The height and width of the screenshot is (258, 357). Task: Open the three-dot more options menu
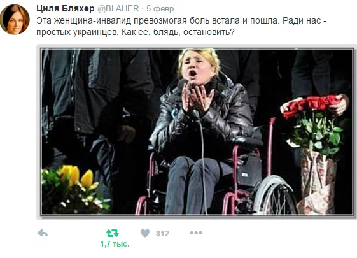(x=196, y=233)
